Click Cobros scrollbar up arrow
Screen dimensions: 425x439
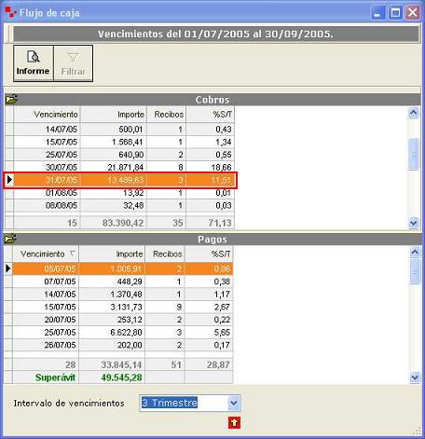[414, 113]
